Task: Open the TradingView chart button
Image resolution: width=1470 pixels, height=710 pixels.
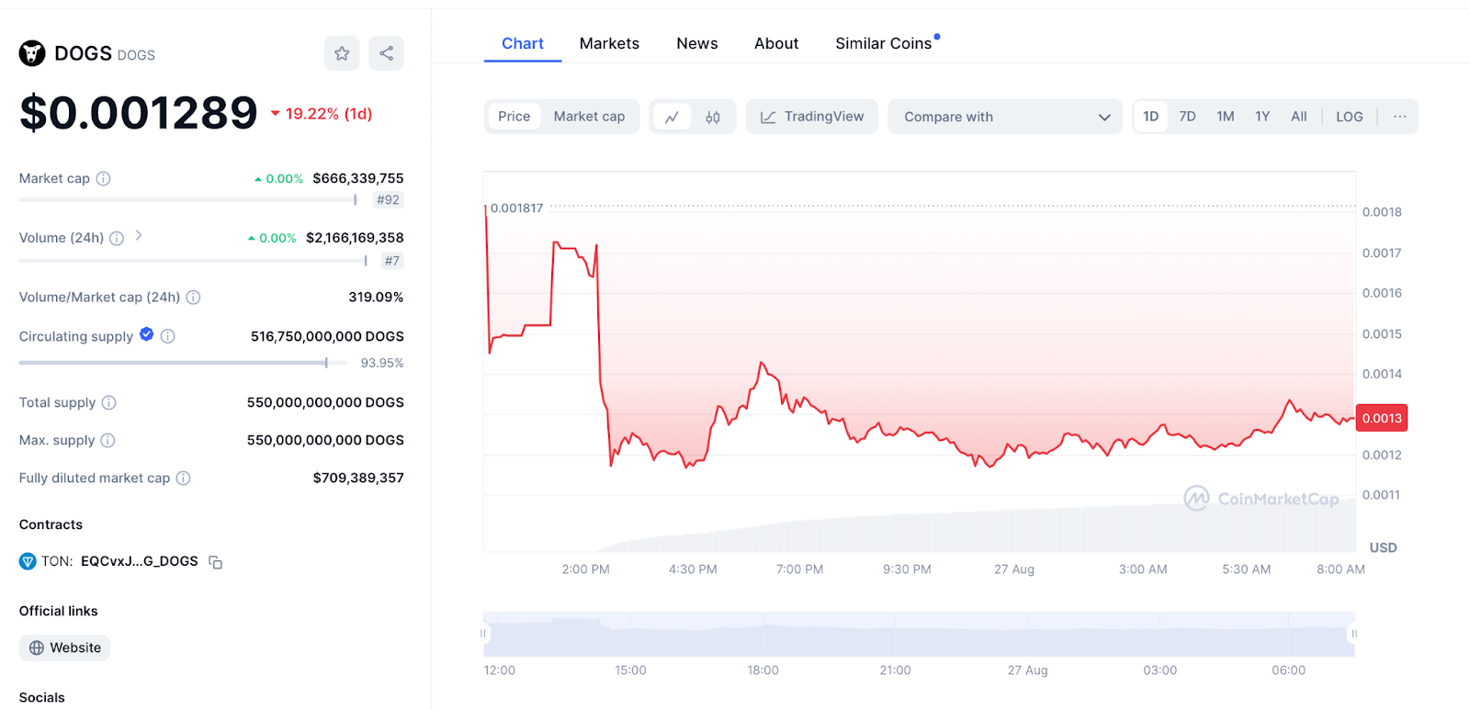Action: (812, 117)
